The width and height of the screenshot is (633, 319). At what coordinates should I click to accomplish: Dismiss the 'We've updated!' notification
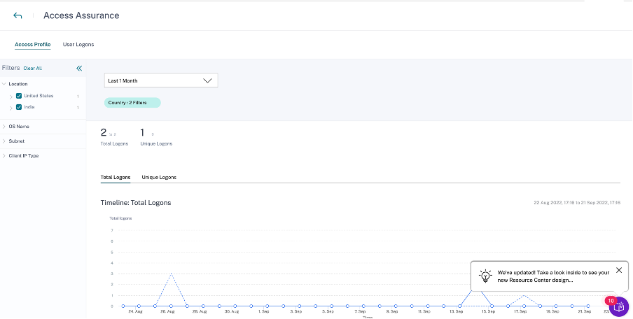618,270
